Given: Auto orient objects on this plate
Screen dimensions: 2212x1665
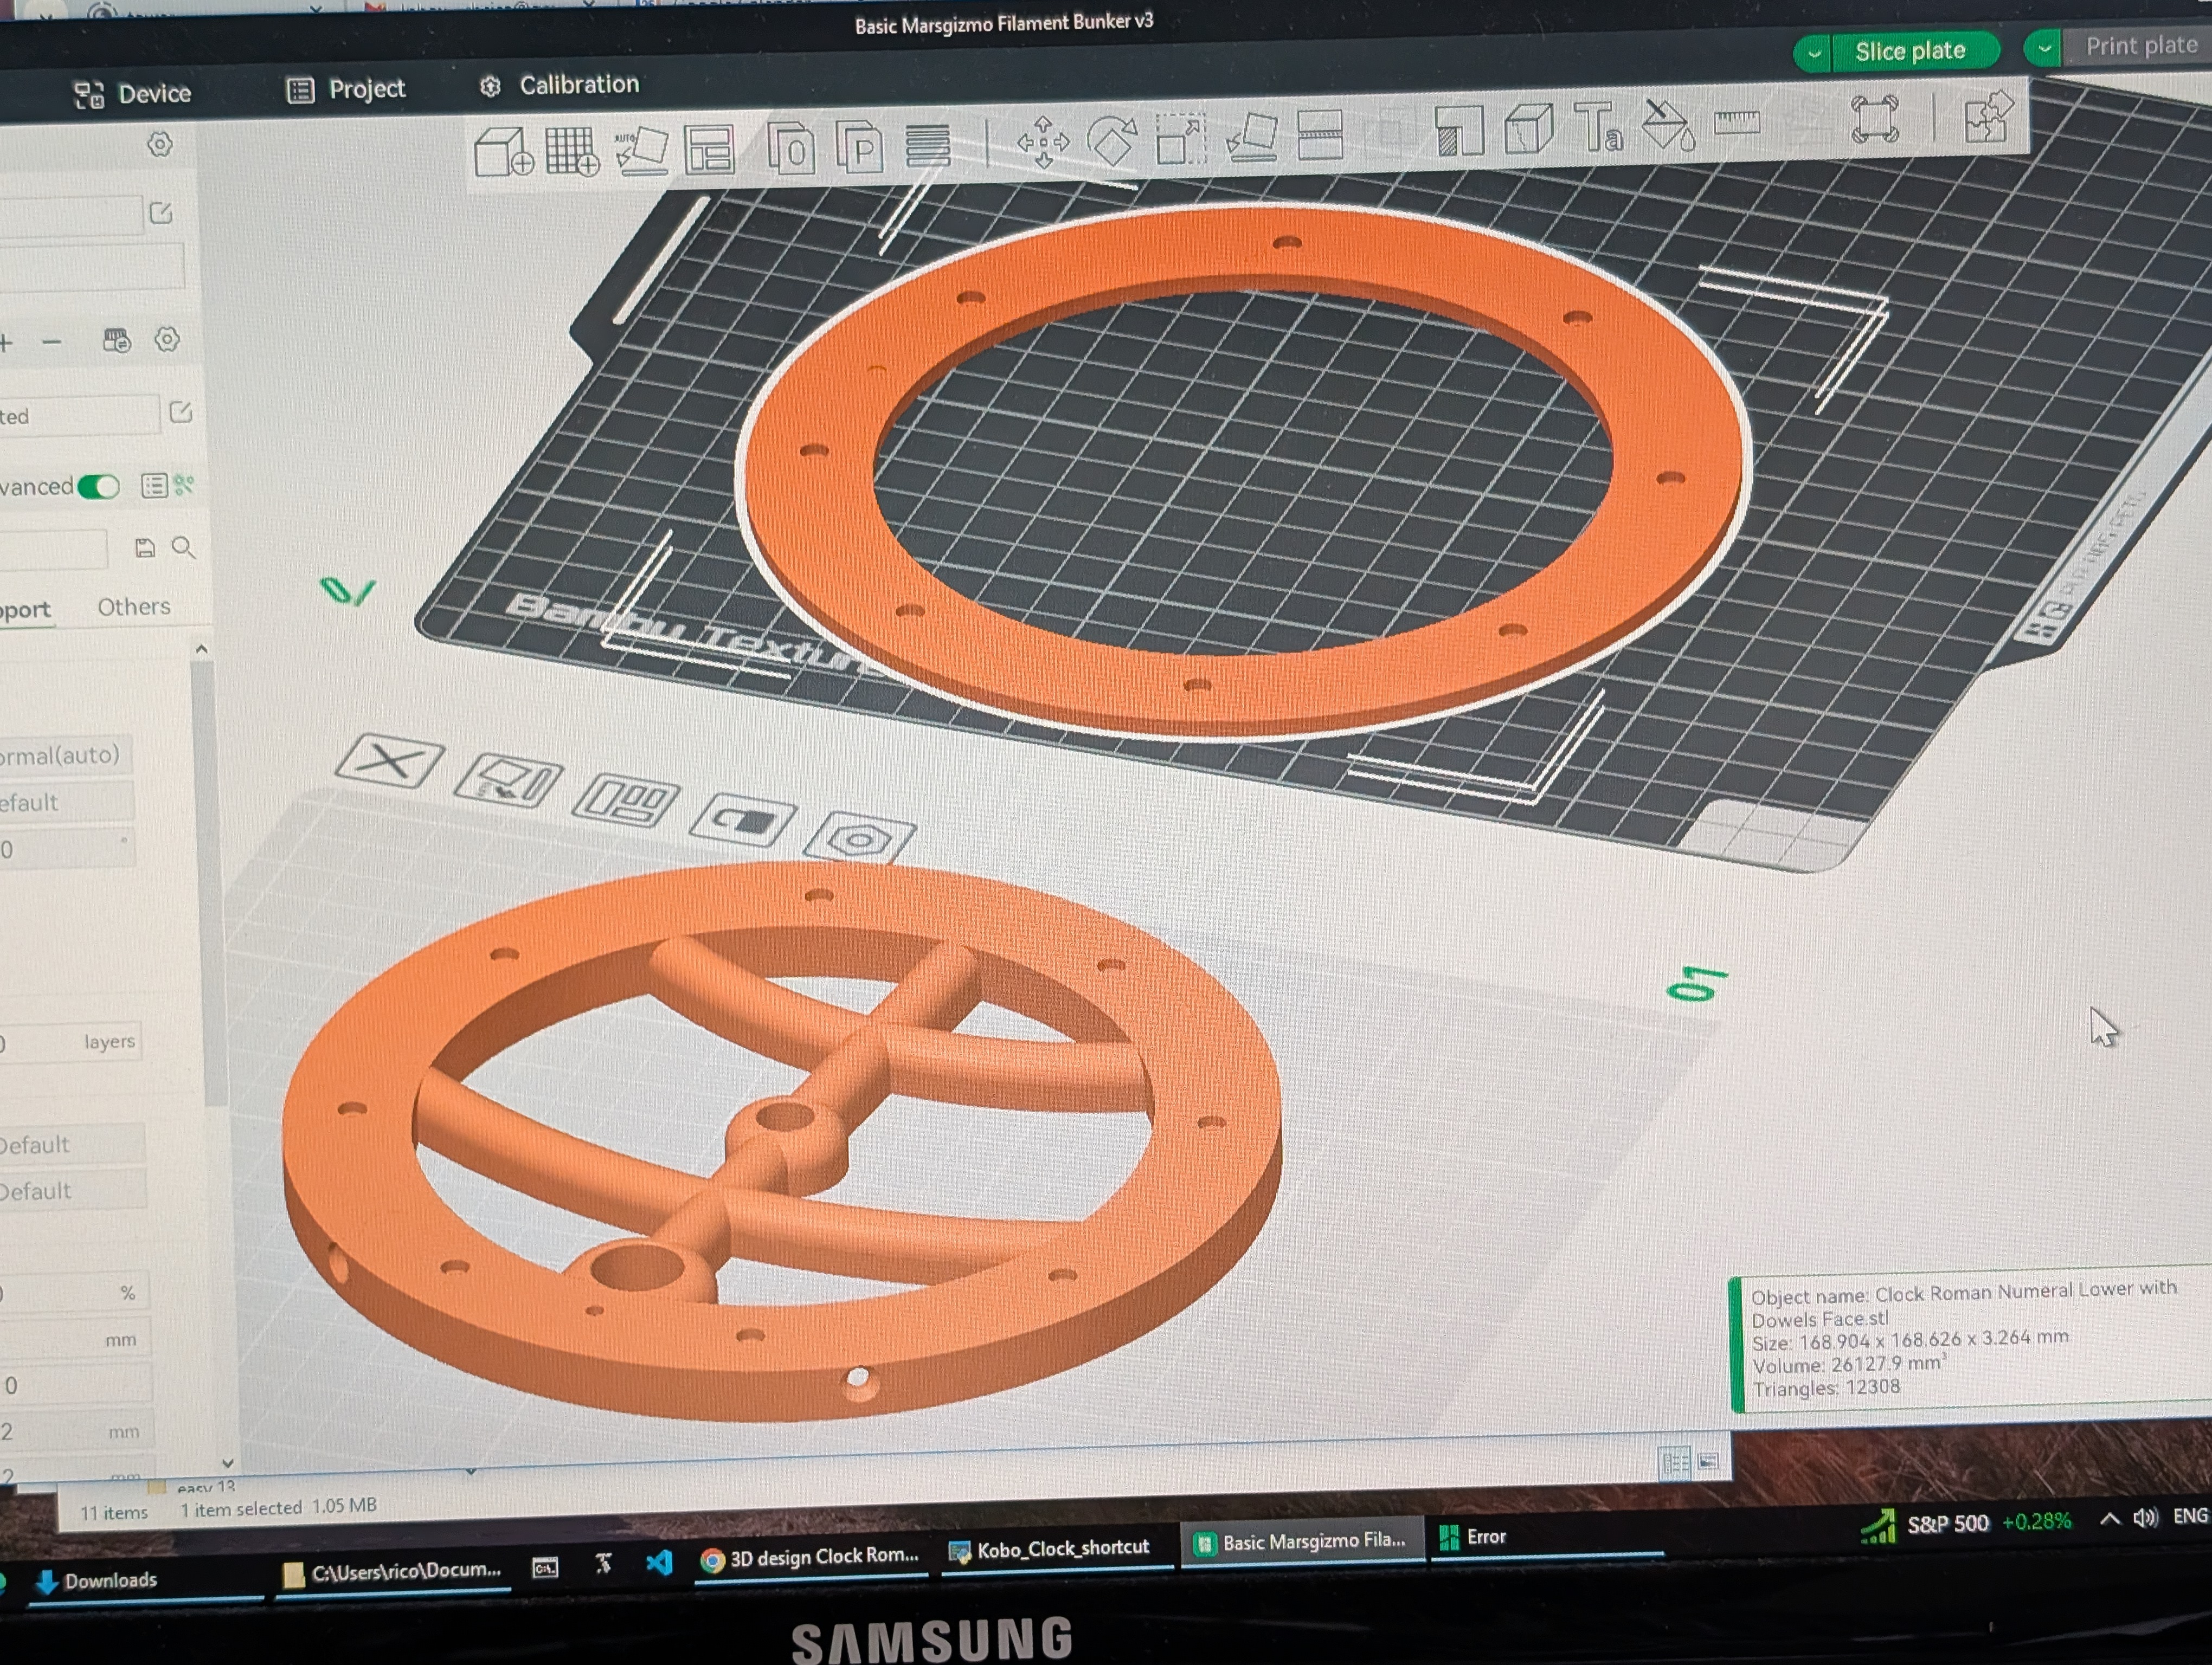Looking at the screenshot, I should coord(508,780).
